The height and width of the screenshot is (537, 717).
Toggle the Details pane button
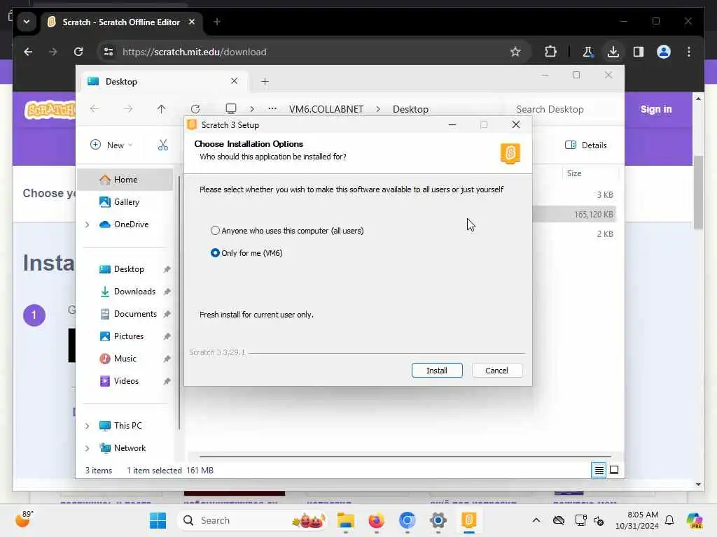[x=586, y=145]
